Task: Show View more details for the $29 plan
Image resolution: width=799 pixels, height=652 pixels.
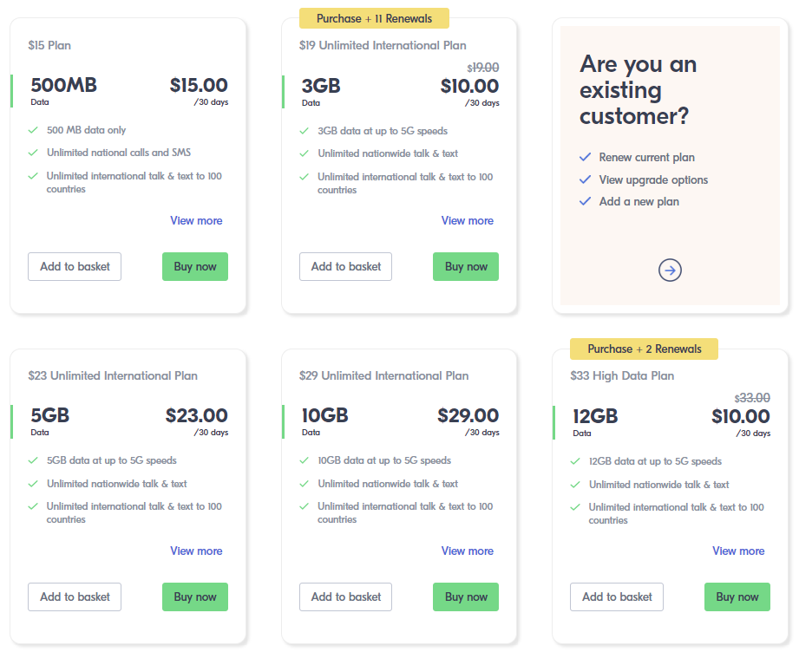Action: 468,551
